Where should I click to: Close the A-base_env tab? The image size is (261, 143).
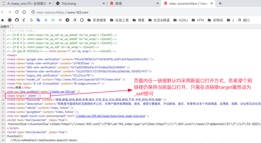(x=50, y=3)
